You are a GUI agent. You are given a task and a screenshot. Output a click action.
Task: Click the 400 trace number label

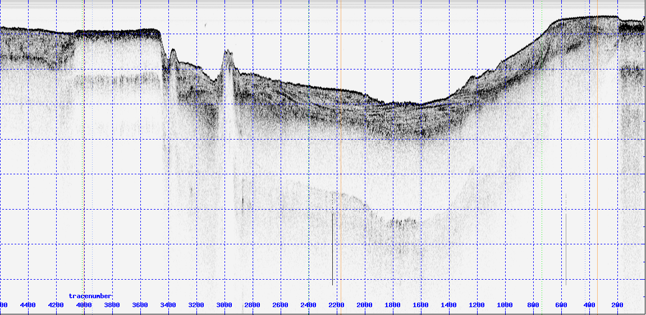pos(589,305)
